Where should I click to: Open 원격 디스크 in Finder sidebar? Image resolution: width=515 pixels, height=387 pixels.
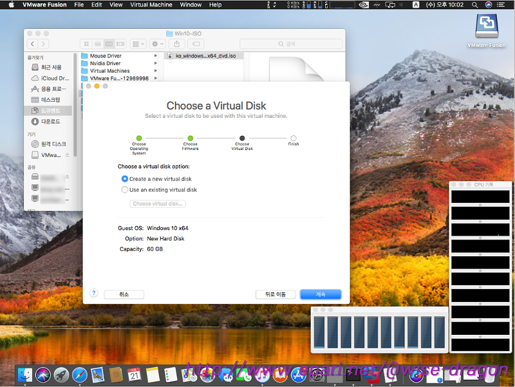pos(48,144)
